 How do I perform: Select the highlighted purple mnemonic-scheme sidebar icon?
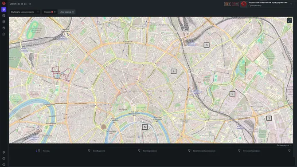pyautogui.click(x=4, y=9)
